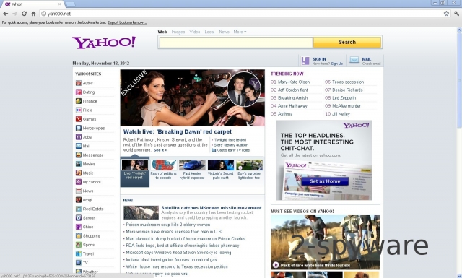Viewport: 462px width, 278px height.
Task: Click the Messenger sidebar icon
Action: pyautogui.click(x=79, y=155)
